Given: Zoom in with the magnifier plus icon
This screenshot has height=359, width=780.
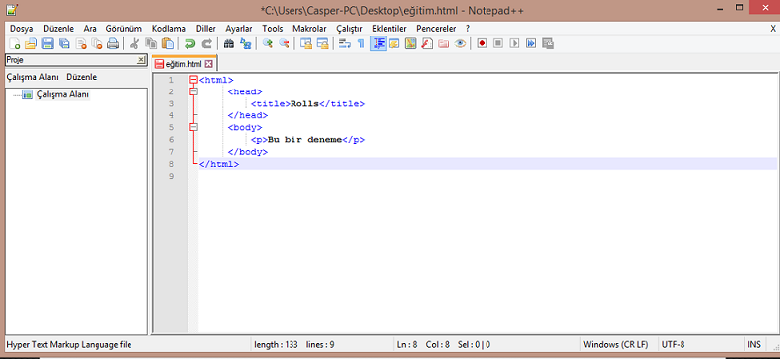Looking at the screenshot, I should 267,44.
